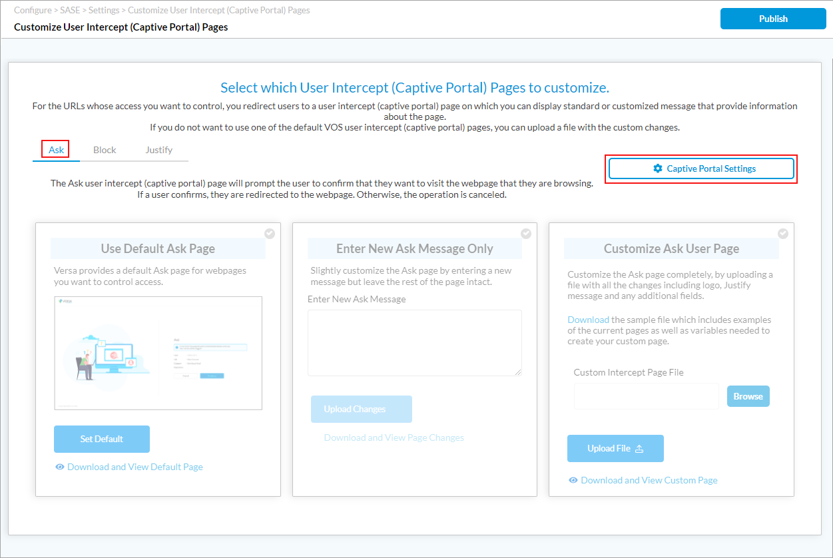This screenshot has width=833, height=558.
Task: Switch to the Block tab
Action: (105, 150)
